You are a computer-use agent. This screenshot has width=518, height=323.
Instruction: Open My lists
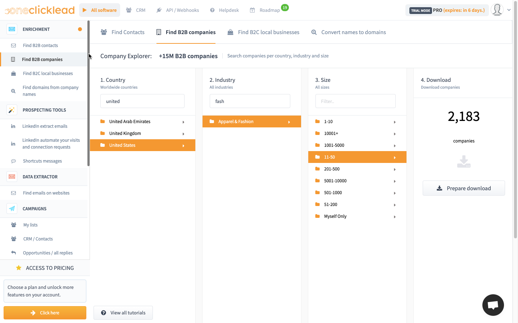click(44, 225)
